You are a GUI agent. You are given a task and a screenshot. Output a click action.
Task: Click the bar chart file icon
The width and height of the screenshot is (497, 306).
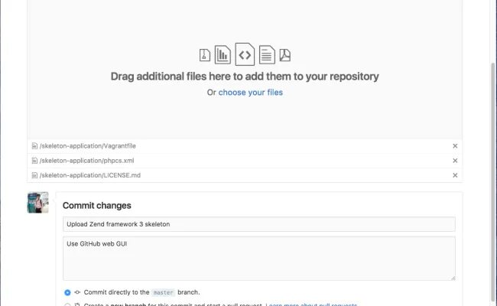223,54
